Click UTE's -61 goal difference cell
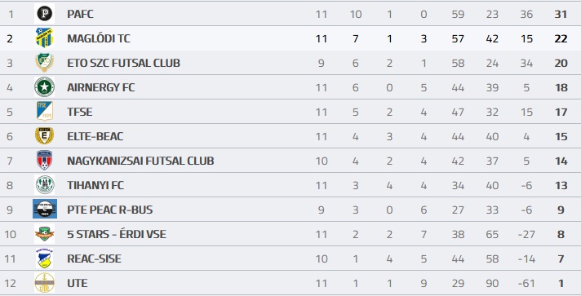The width and height of the screenshot is (581, 296). pyautogui.click(x=526, y=283)
